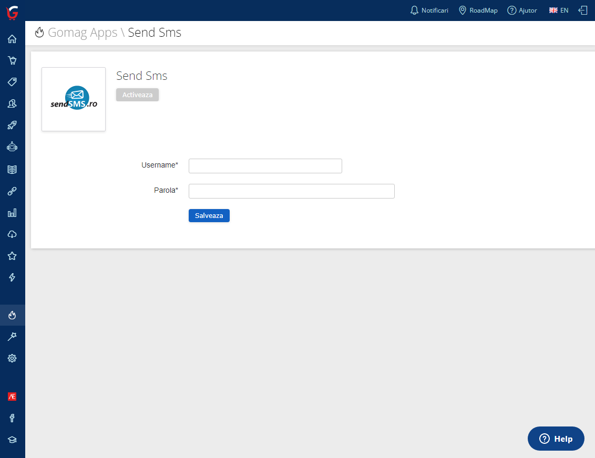This screenshot has width=595, height=458.
Task: Open the Facebook sidebar icon
Action: tap(12, 418)
